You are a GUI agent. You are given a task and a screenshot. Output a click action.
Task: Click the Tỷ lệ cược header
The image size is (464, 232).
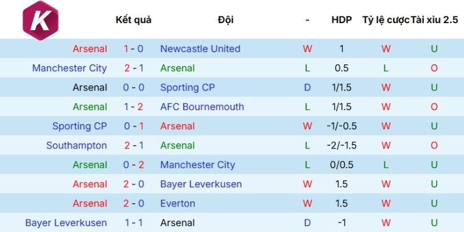(x=386, y=20)
